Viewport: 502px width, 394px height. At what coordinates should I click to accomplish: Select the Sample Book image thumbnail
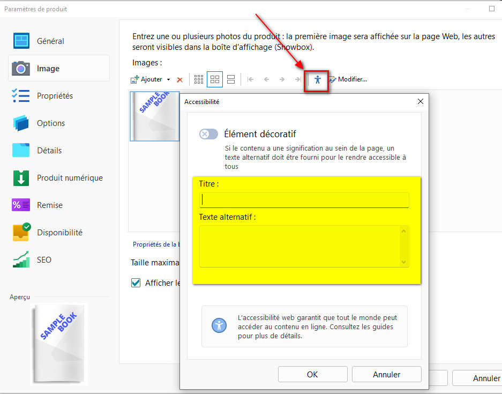pos(155,116)
